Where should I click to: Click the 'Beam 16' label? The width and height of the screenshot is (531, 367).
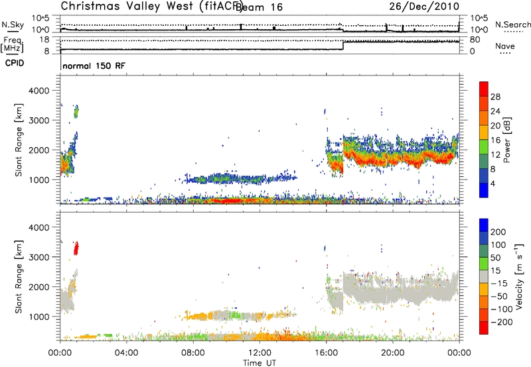(259, 7)
